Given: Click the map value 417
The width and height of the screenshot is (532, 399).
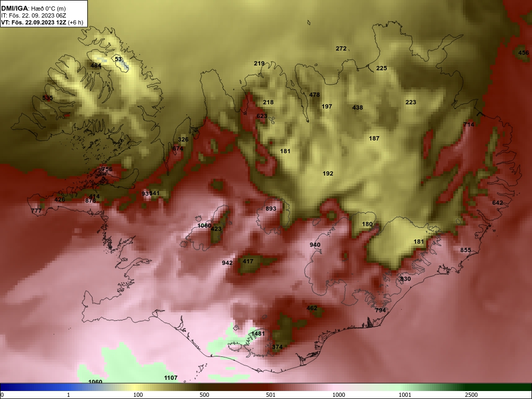Looking at the screenshot, I should pyautogui.click(x=248, y=261).
